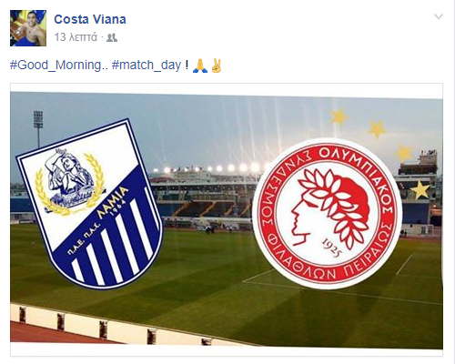Click the praying hands emoji
The width and height of the screenshot is (455, 364).
[x=200, y=66]
